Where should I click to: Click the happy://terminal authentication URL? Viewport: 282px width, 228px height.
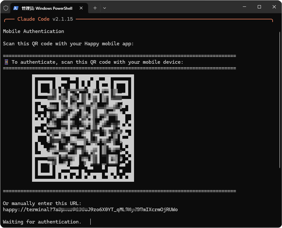click(x=90, y=210)
